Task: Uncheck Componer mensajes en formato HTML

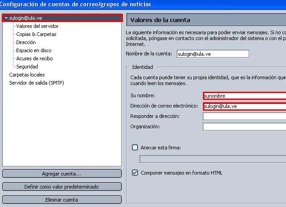Action: [x=135, y=172]
